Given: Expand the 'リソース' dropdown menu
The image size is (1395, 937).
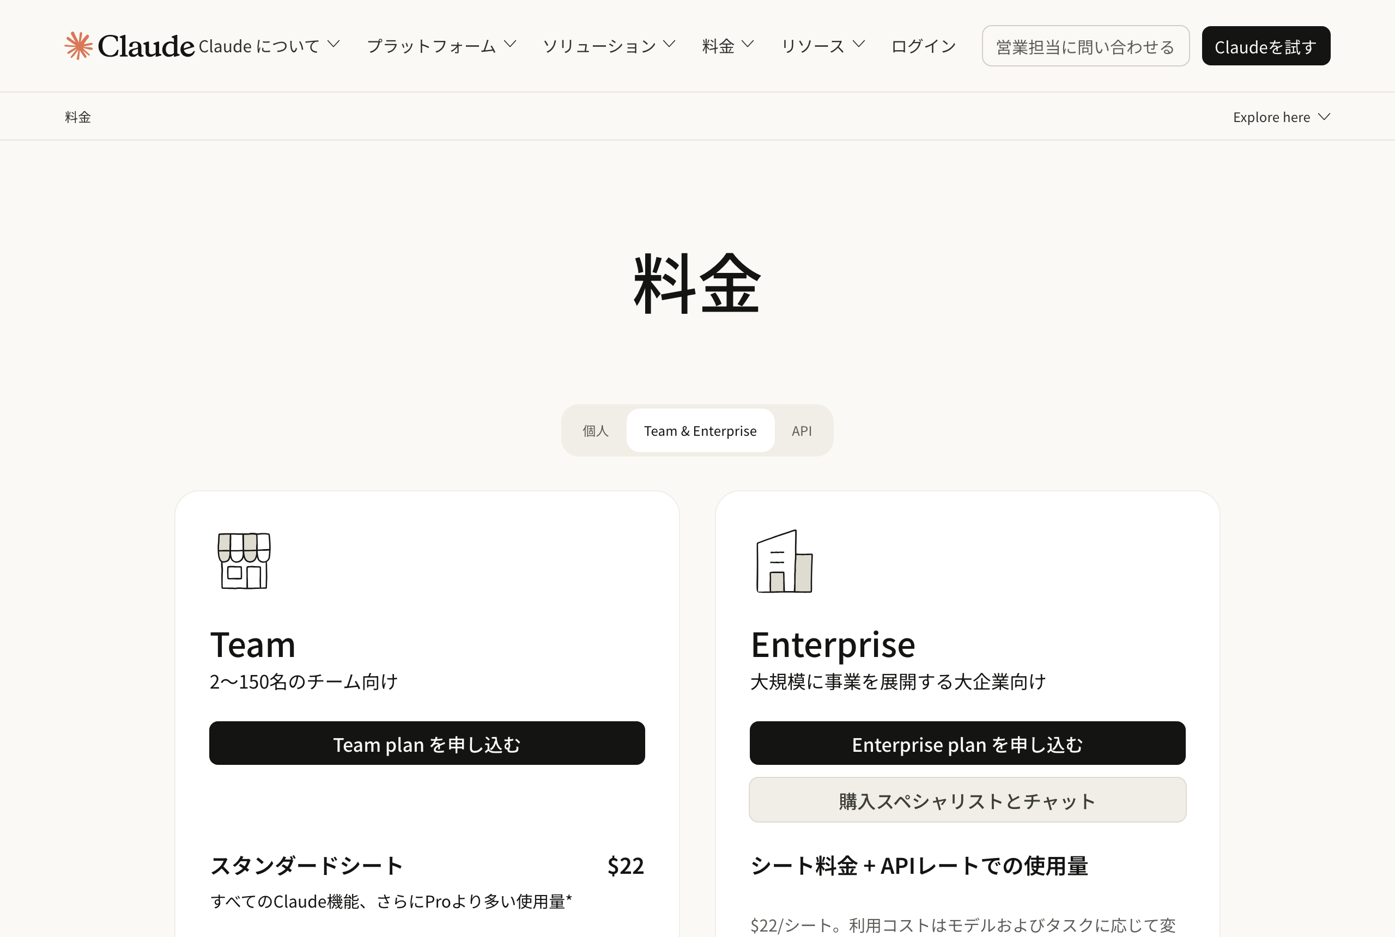Looking at the screenshot, I should click(x=823, y=46).
